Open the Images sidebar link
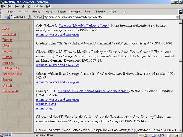The image size is (183, 137). [x=7, y=51]
